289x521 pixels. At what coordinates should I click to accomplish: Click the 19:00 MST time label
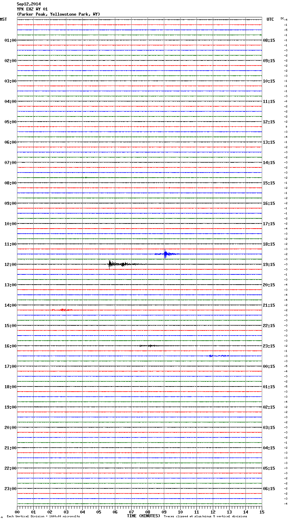click(x=10, y=407)
